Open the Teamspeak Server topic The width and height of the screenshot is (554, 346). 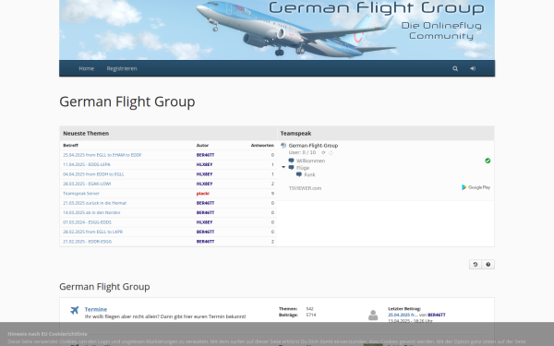click(81, 194)
